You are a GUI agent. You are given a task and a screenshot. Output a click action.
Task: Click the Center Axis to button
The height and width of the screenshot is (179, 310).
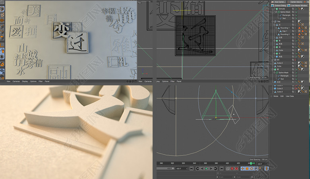tap(295, 2)
